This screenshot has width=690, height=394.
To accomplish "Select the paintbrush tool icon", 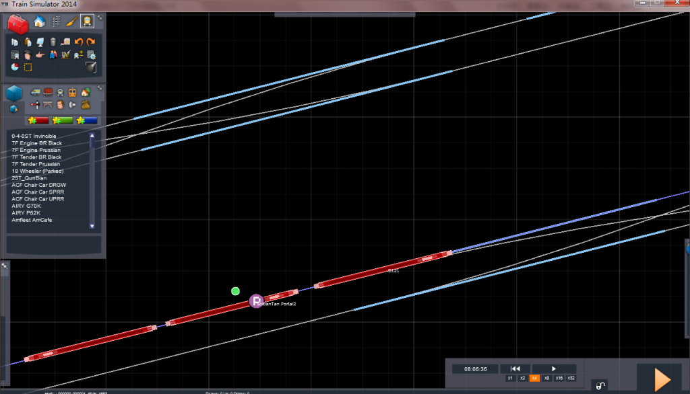I will point(71,22).
